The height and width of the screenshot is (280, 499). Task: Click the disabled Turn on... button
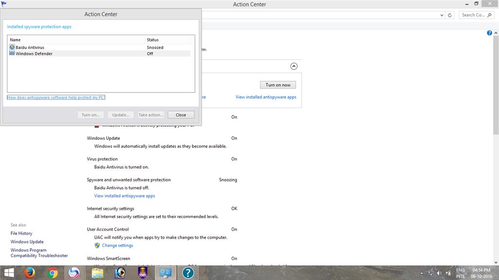pos(91,115)
